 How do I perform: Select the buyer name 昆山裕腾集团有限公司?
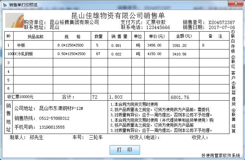(x=74, y=22)
